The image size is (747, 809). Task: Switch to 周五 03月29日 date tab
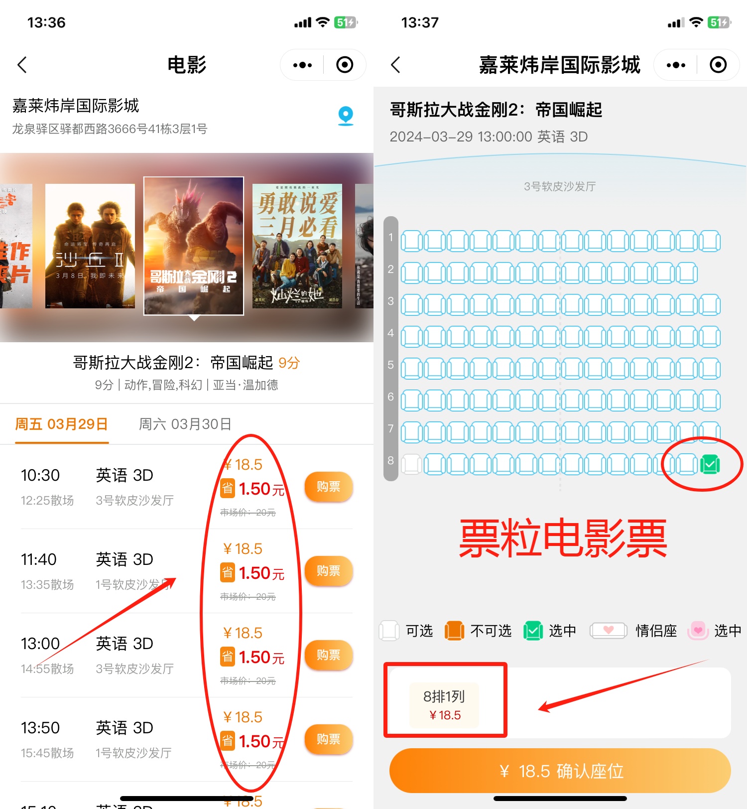[62, 424]
